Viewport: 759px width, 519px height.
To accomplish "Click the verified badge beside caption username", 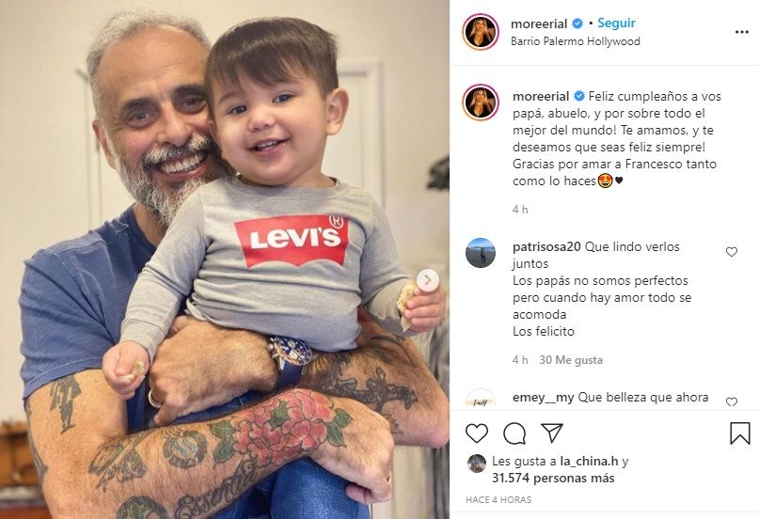I will click(579, 96).
